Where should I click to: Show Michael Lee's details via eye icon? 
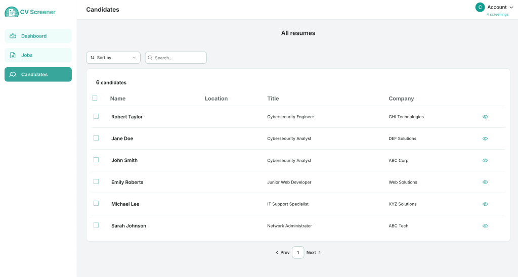tap(485, 204)
